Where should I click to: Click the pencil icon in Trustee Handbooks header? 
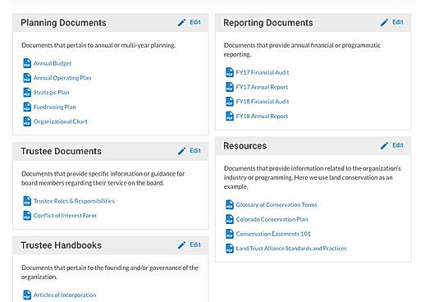click(x=182, y=245)
